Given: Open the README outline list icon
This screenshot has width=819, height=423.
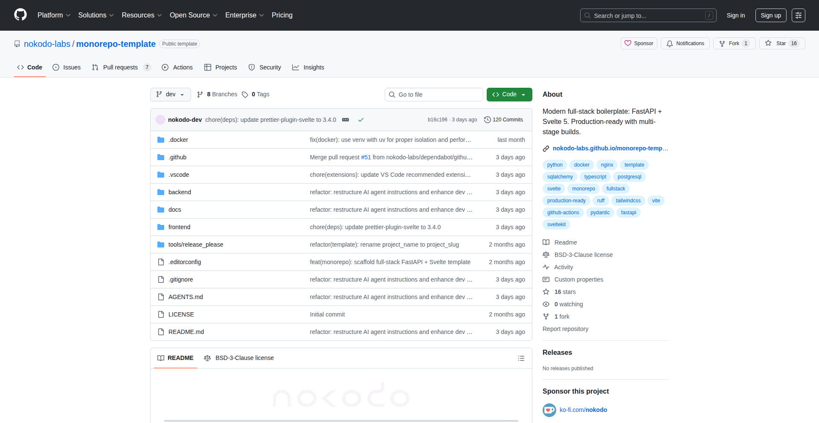Looking at the screenshot, I should click(x=521, y=358).
